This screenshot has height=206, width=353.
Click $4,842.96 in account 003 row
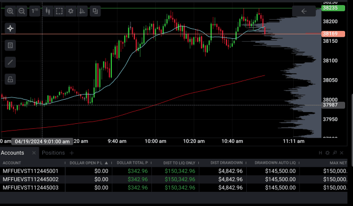[x=230, y=187]
